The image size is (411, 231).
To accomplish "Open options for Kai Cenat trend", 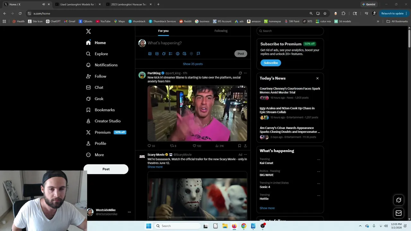I will coord(319,159).
